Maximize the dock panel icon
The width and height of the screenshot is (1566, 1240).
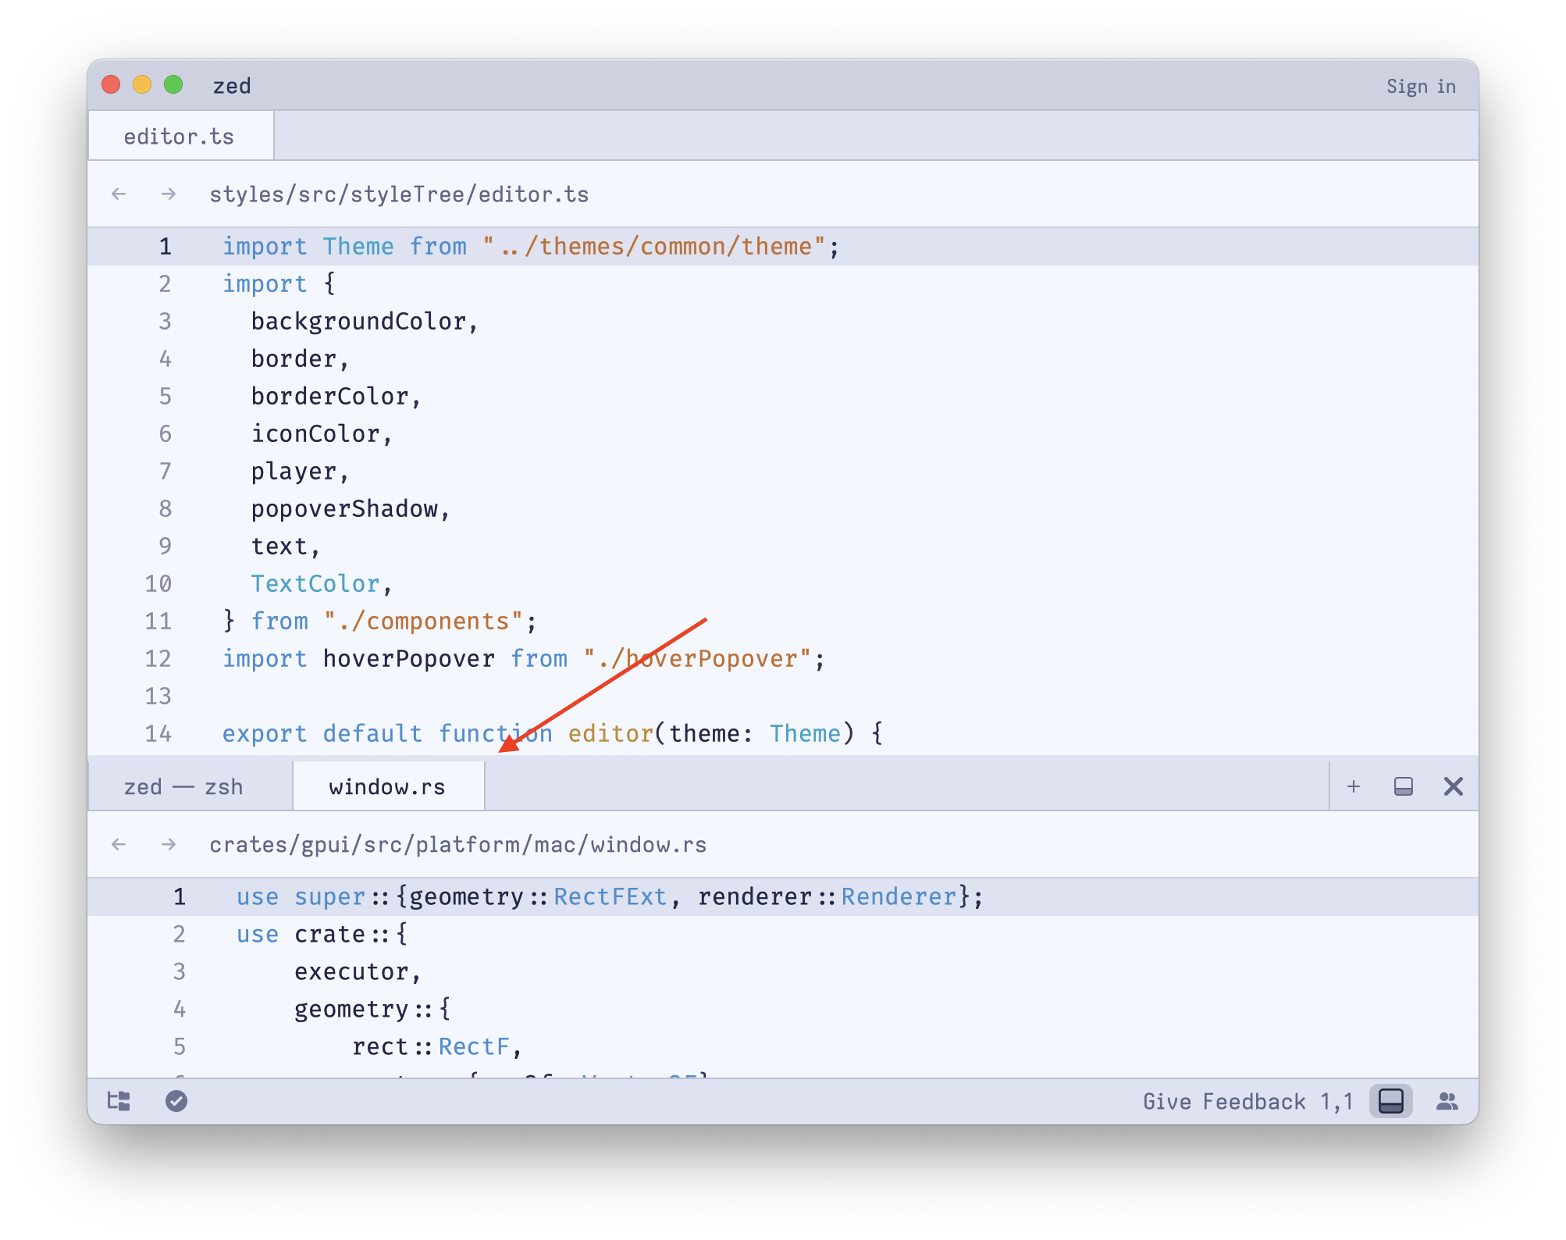1403,786
